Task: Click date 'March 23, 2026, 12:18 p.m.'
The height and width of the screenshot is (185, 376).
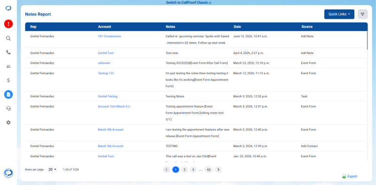Action: click(x=251, y=63)
